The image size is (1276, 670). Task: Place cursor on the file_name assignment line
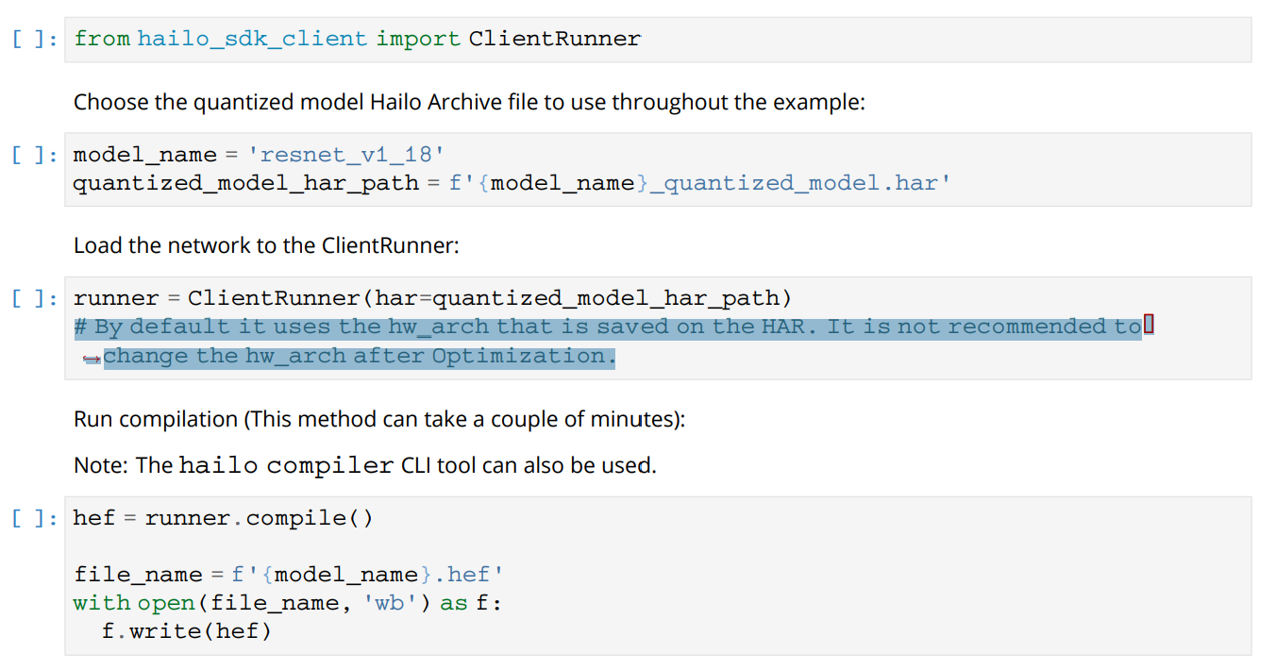[283, 575]
